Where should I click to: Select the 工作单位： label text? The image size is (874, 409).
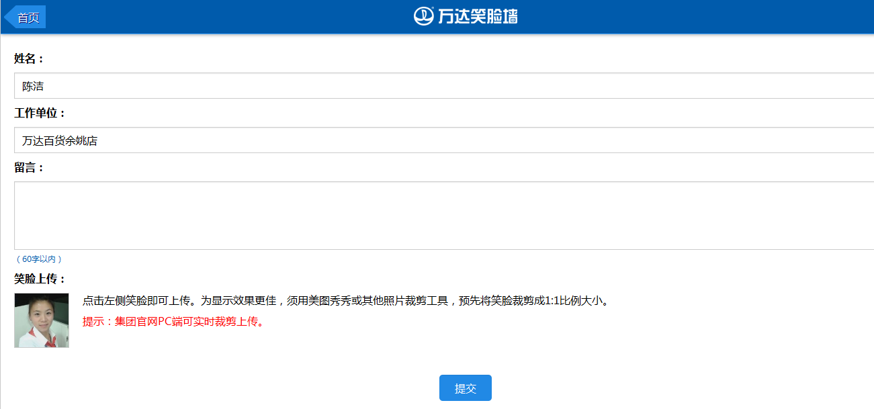(x=40, y=113)
